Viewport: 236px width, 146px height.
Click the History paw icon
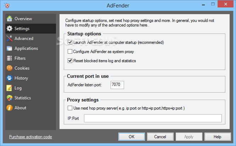coord(9,78)
